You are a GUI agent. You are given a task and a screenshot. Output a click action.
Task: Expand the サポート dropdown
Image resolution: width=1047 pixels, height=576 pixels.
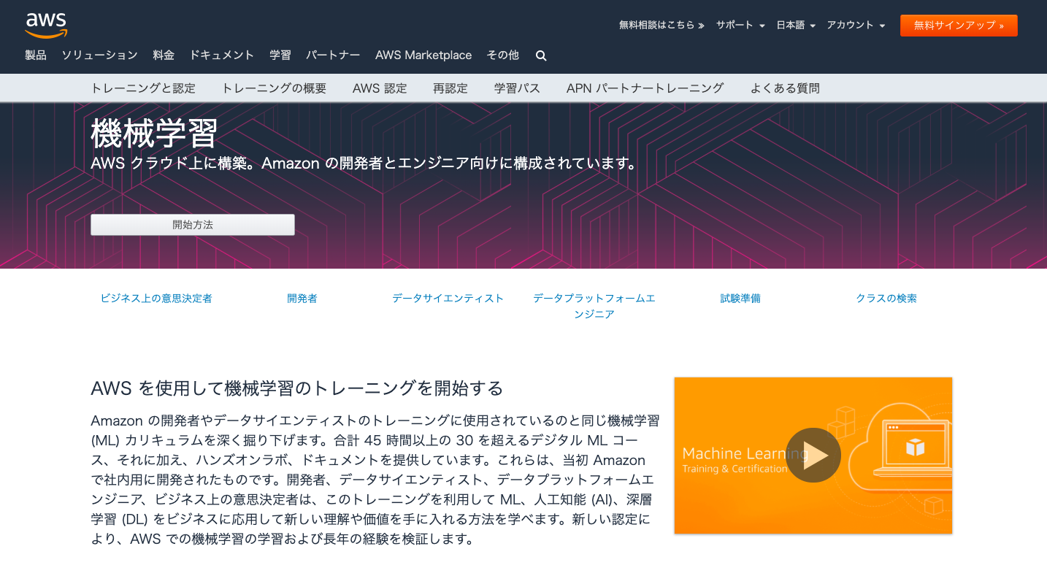[740, 25]
